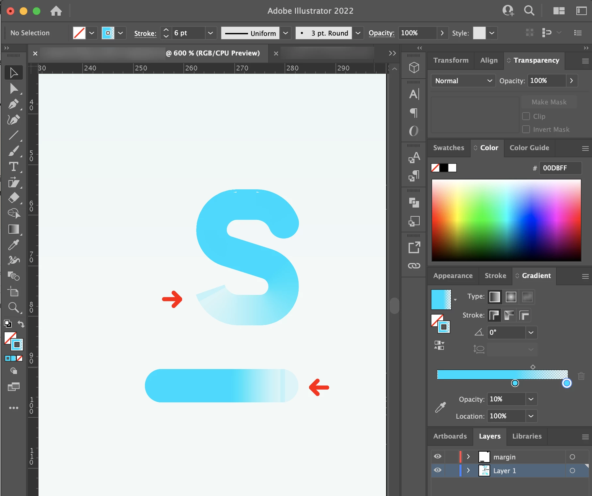The image size is (592, 496).
Task: Select the Gradient tool in toolbar
Action: [x=14, y=229]
